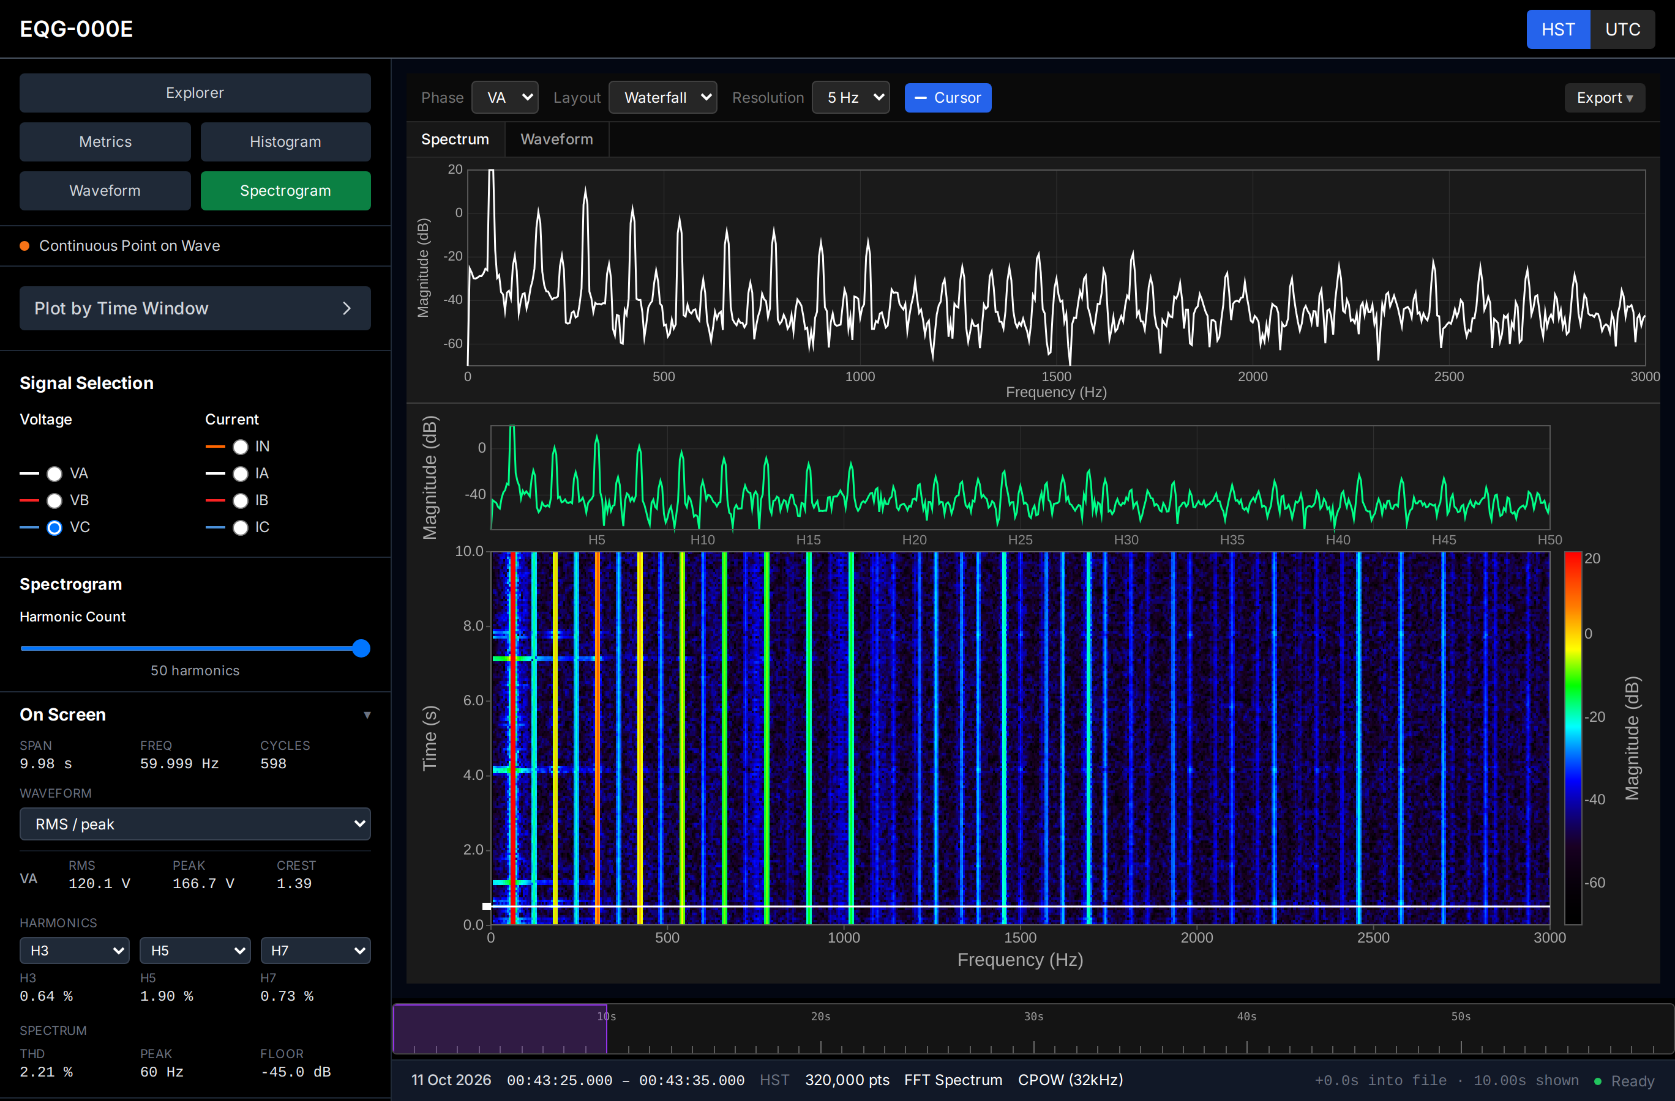Select the IN current radio button

(x=240, y=447)
